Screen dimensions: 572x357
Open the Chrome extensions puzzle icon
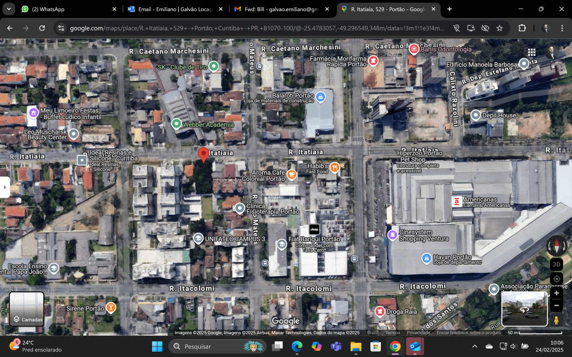[x=522, y=28]
